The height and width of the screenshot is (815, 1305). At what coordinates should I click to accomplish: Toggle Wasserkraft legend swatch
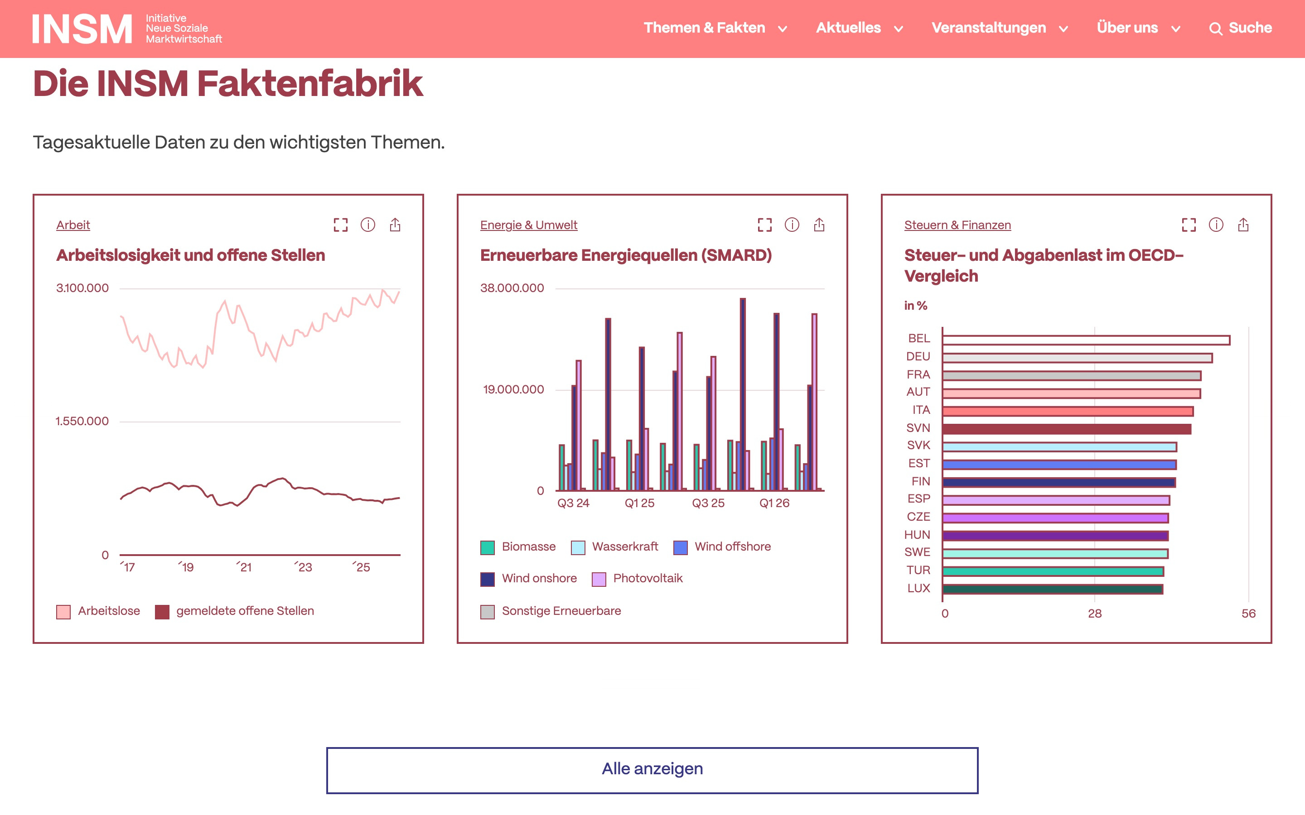coord(578,548)
